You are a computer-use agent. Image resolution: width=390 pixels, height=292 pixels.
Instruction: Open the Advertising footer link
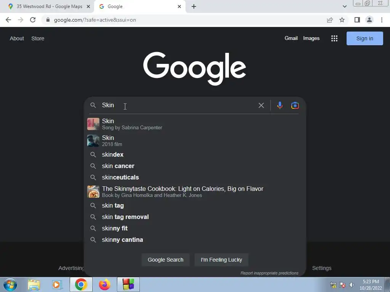(71, 268)
